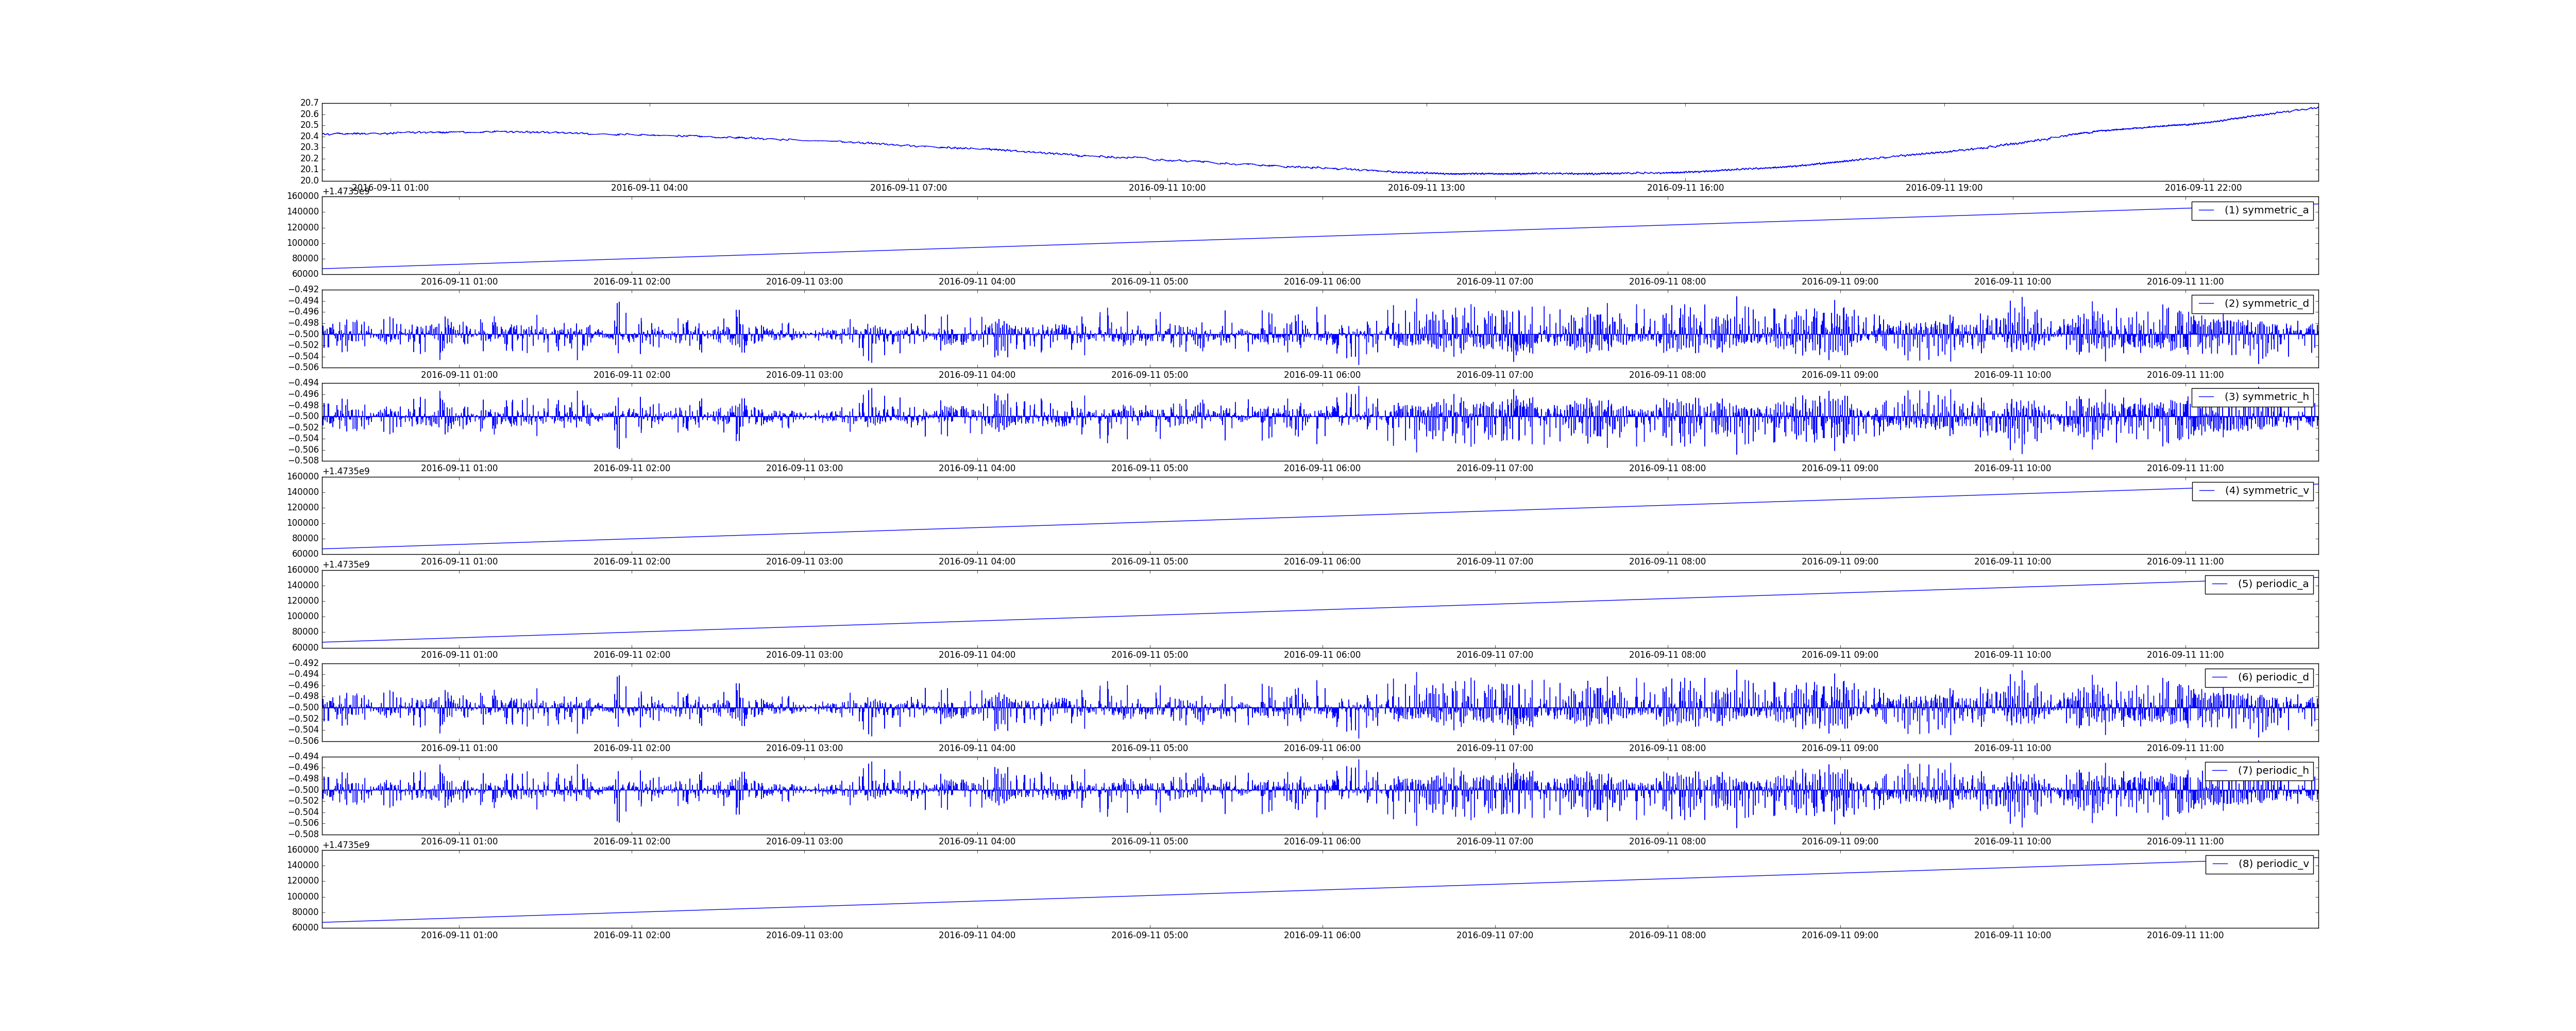Click +1.4735e9 offset above symmetric_v plot

346,472
